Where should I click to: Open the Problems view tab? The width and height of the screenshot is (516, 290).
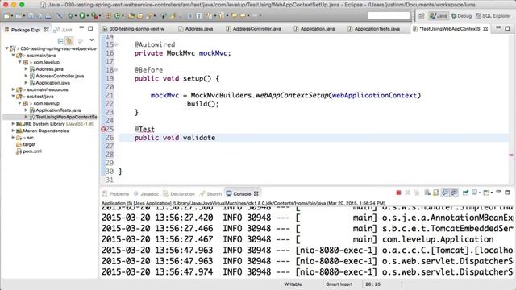click(115, 193)
